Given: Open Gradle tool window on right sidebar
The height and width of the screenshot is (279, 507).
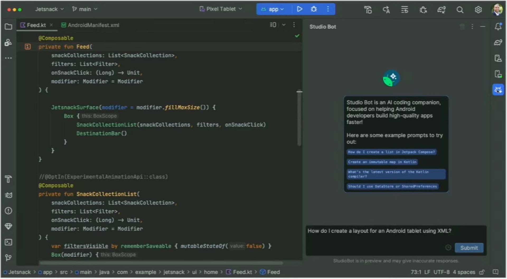Looking at the screenshot, I should 498,42.
